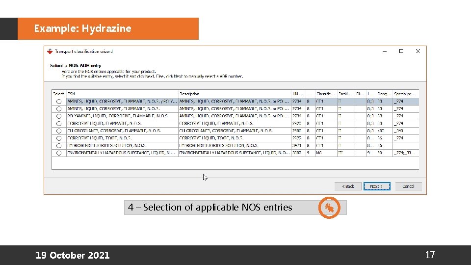Click UN number 2922 cell
Screen dimensions: 471x265
click(x=298, y=138)
